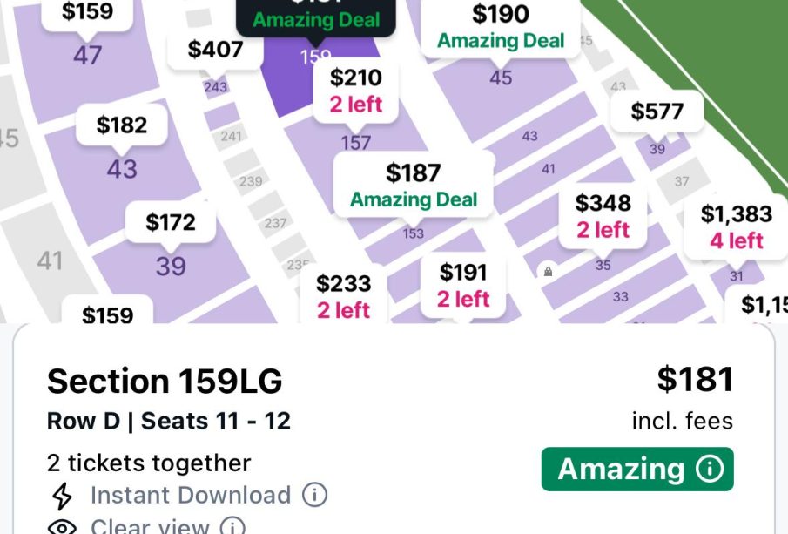This screenshot has width=788, height=534.
Task: Choose the $1,383 4 left marker
Action: tap(737, 227)
